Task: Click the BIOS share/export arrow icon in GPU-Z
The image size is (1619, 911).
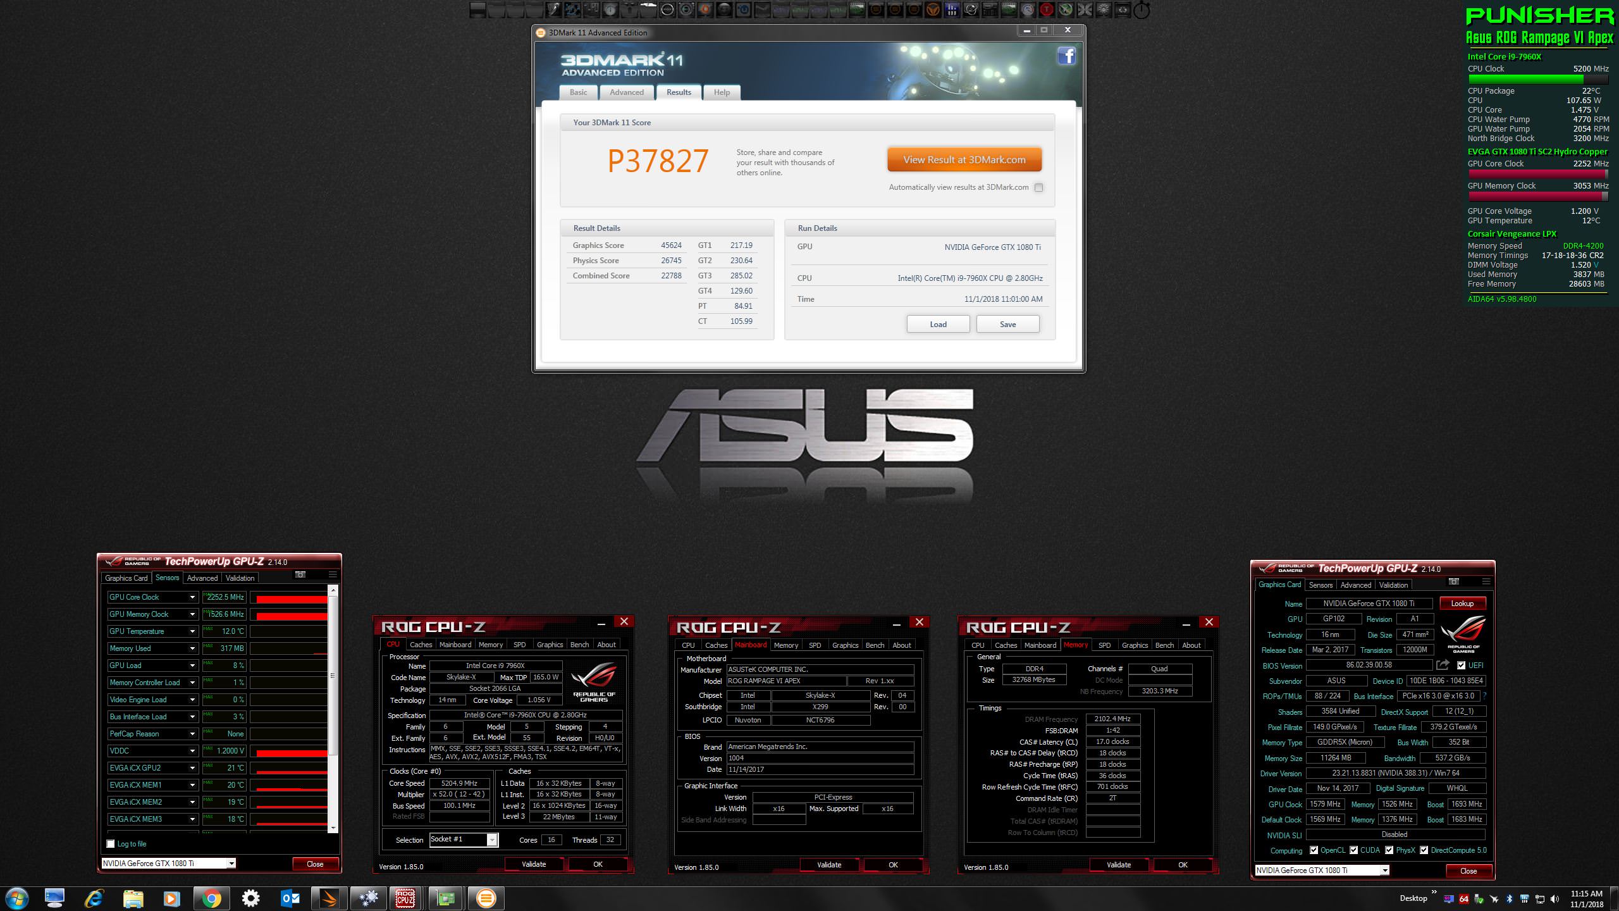Action: click(1443, 665)
